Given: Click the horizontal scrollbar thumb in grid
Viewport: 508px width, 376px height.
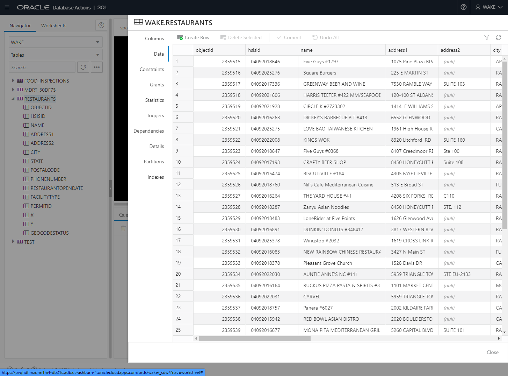Looking at the screenshot, I should tap(255, 338).
